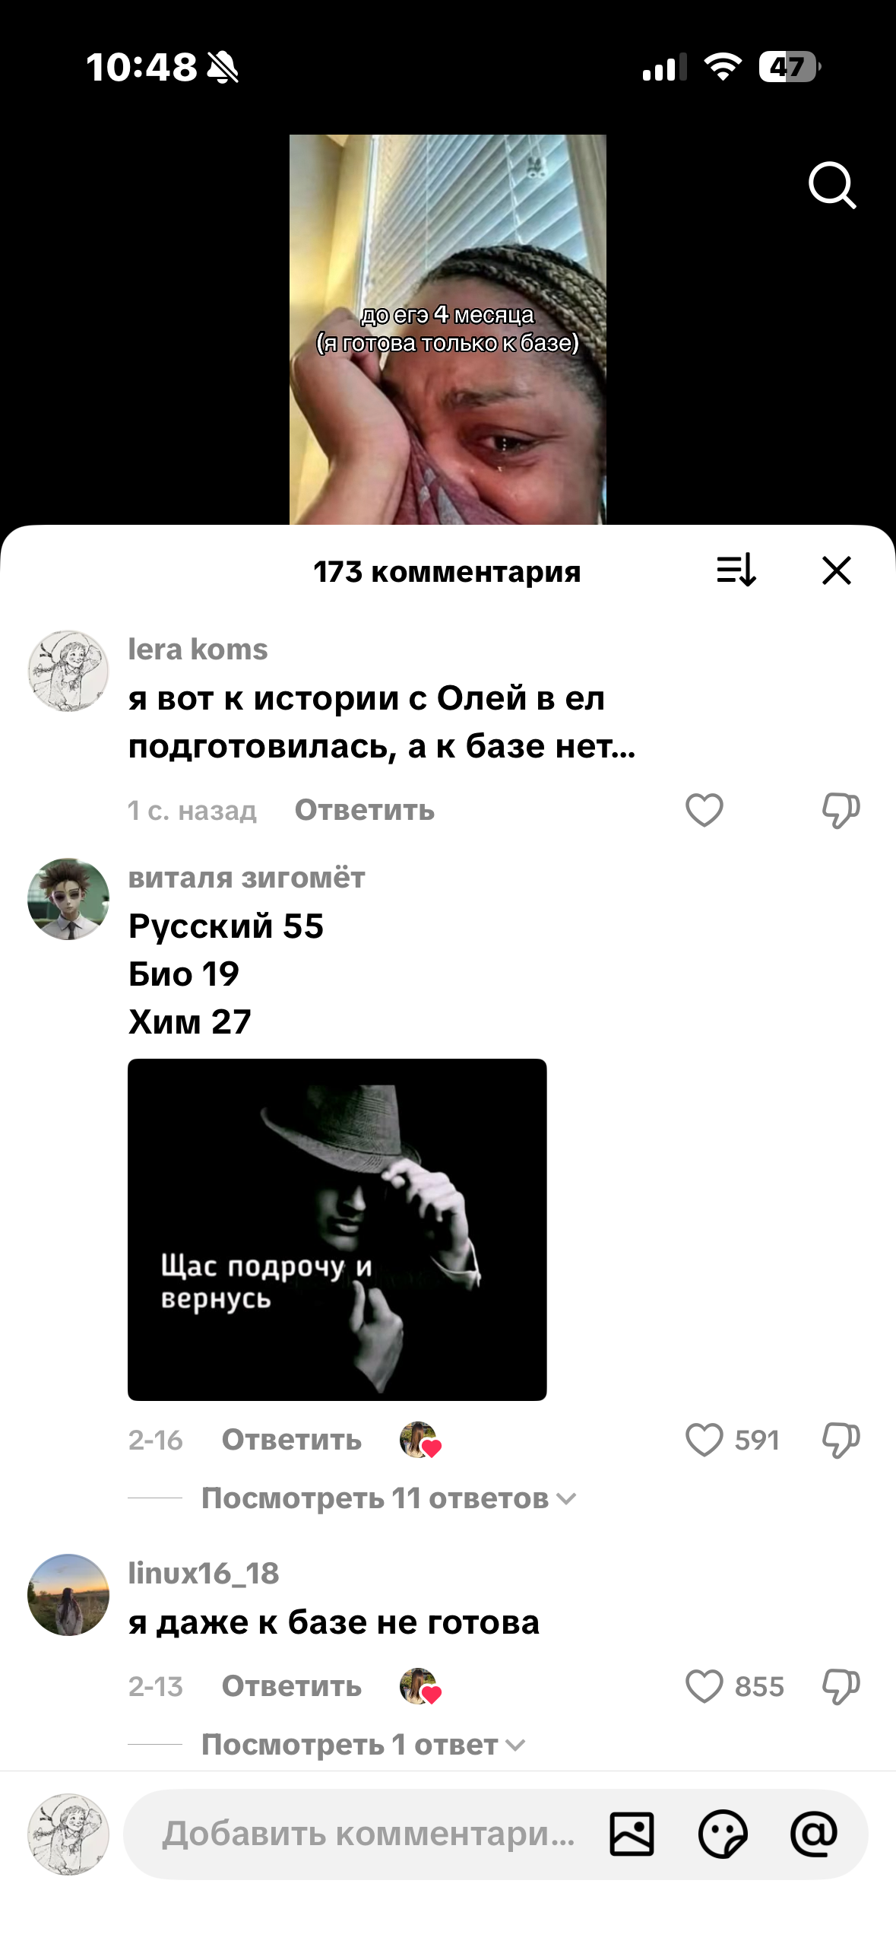Screen dimensions: 896x1944
Task: Tap the comment sort order icon
Action: (736, 570)
